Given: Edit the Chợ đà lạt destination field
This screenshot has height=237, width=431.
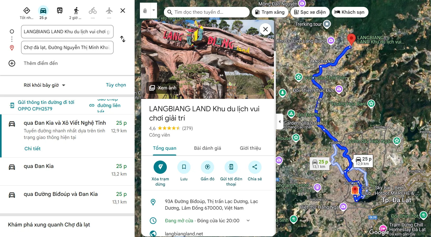Looking at the screenshot, I should coord(67,47).
